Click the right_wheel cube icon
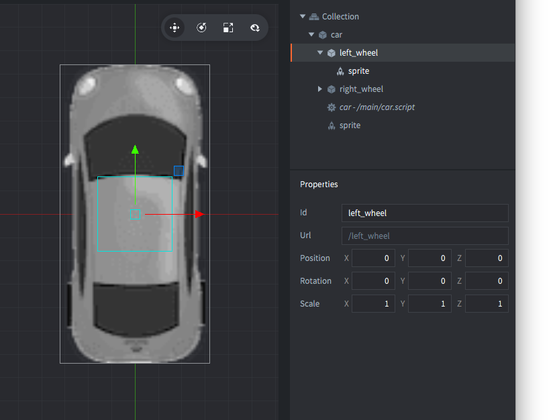The height and width of the screenshot is (420, 553). tap(331, 89)
